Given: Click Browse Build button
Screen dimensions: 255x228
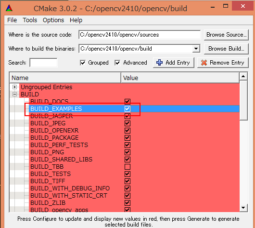Looking at the screenshot, I should (x=226, y=49).
